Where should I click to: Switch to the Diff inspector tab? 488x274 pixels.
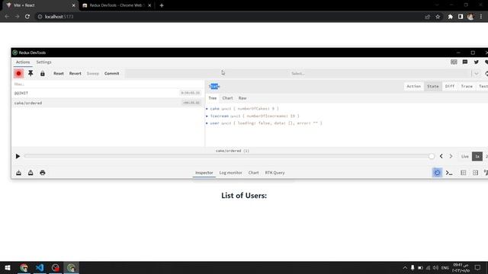click(450, 86)
